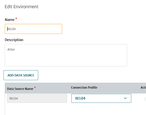Click the Description field label
Viewport: 146px width, 115px height.
[14, 40]
